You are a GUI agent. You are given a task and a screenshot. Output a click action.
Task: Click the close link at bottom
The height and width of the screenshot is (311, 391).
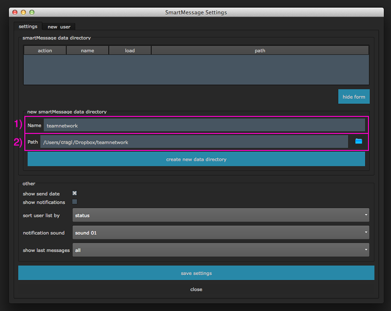pyautogui.click(x=196, y=289)
